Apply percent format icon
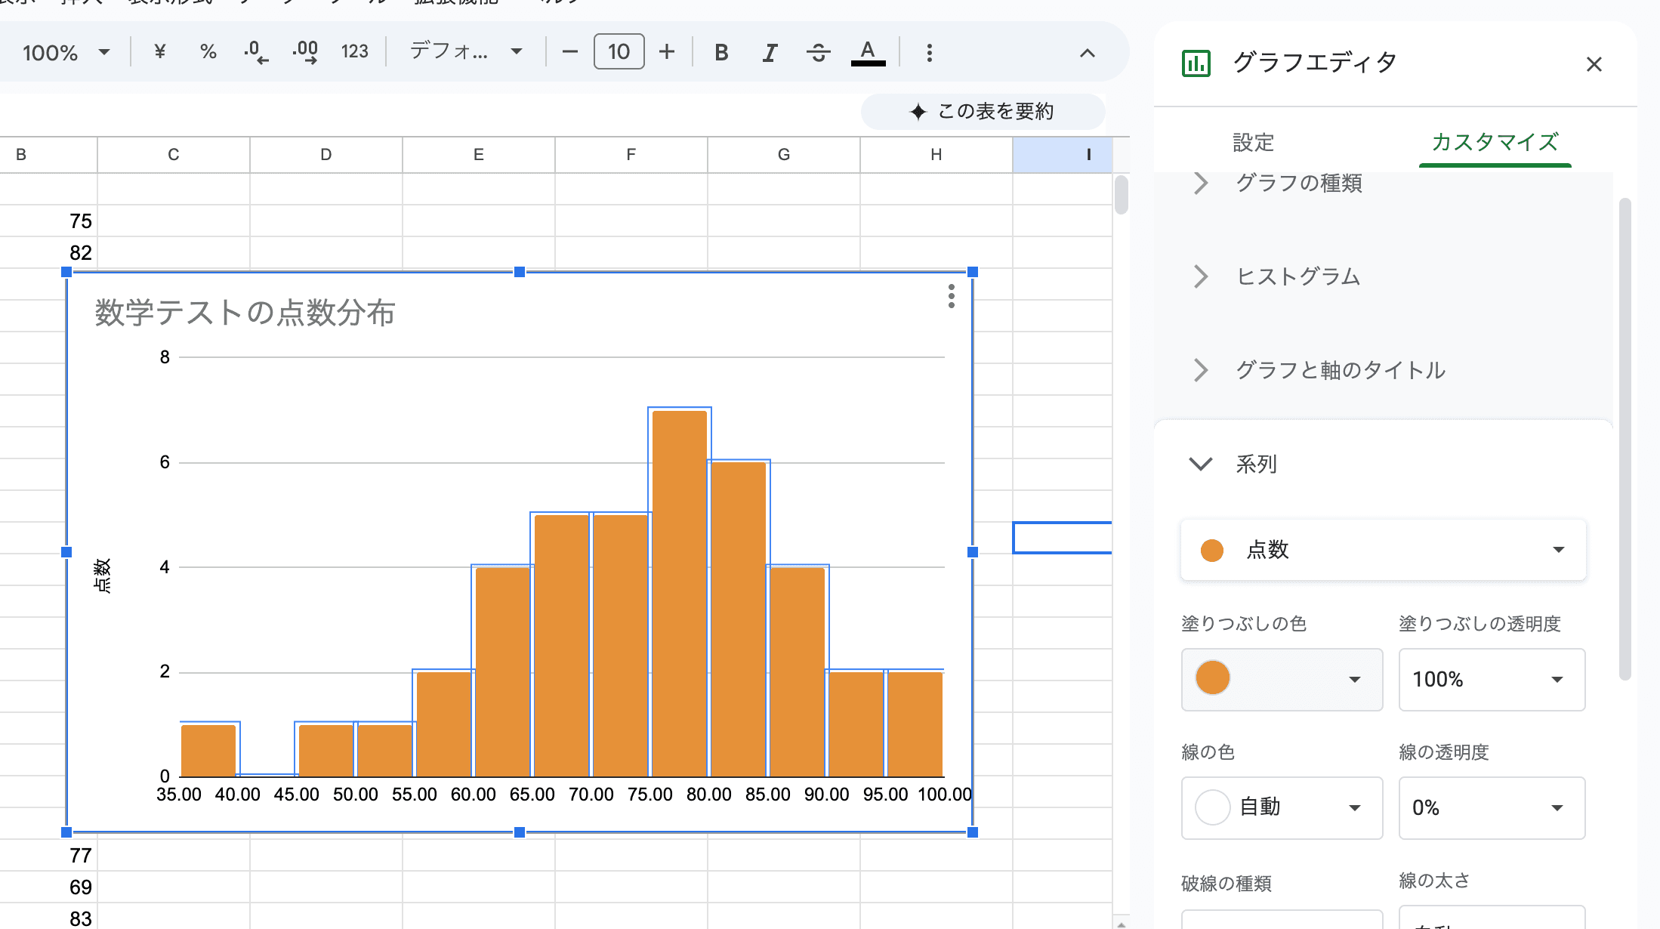 (208, 51)
